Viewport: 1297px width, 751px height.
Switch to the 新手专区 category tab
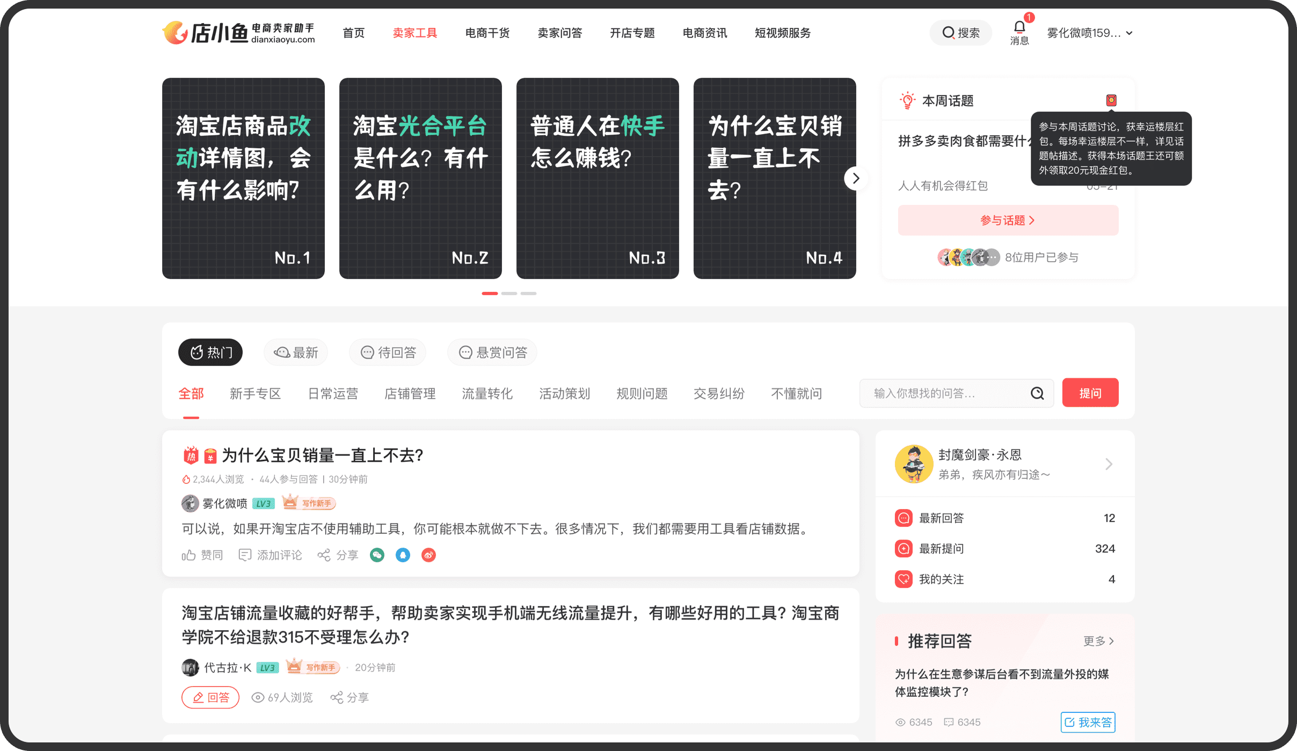click(256, 394)
